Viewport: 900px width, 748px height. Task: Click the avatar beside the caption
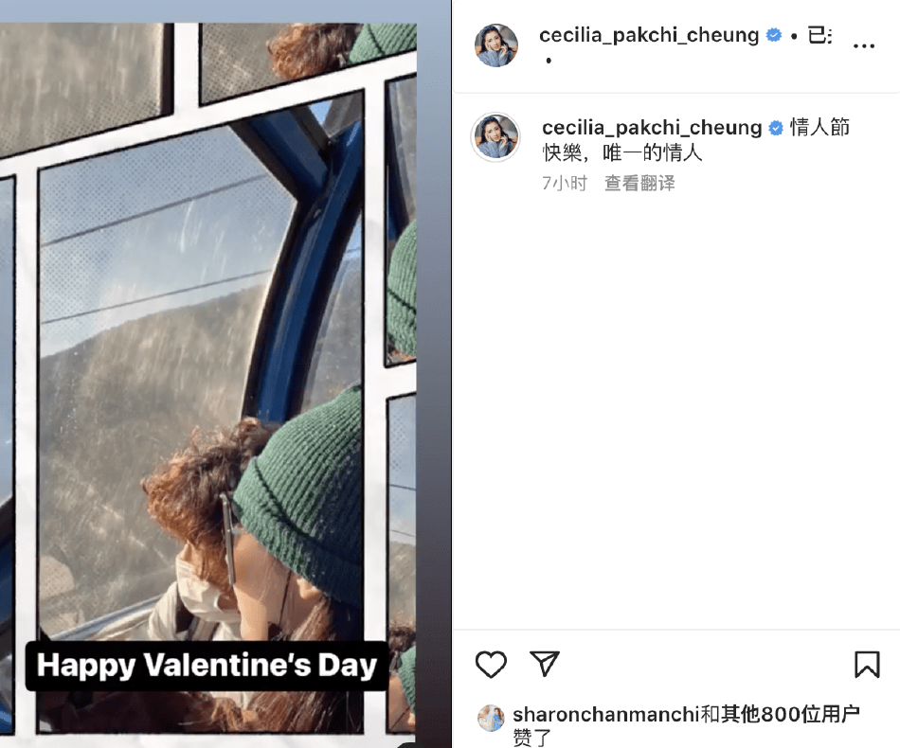pyautogui.click(x=495, y=137)
